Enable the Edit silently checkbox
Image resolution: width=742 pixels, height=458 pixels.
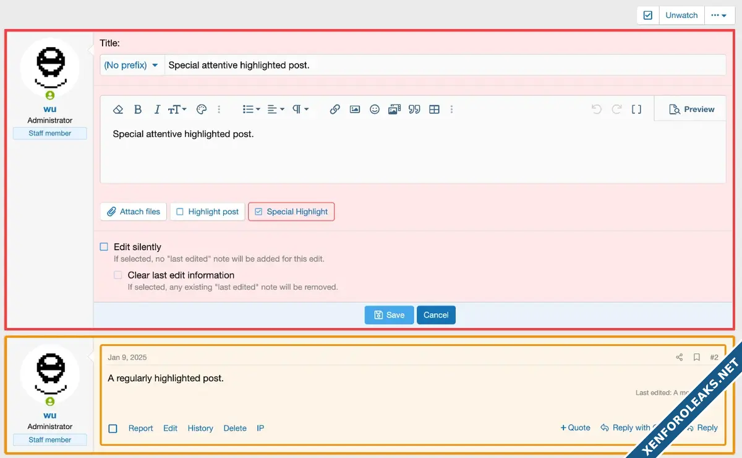tap(104, 247)
